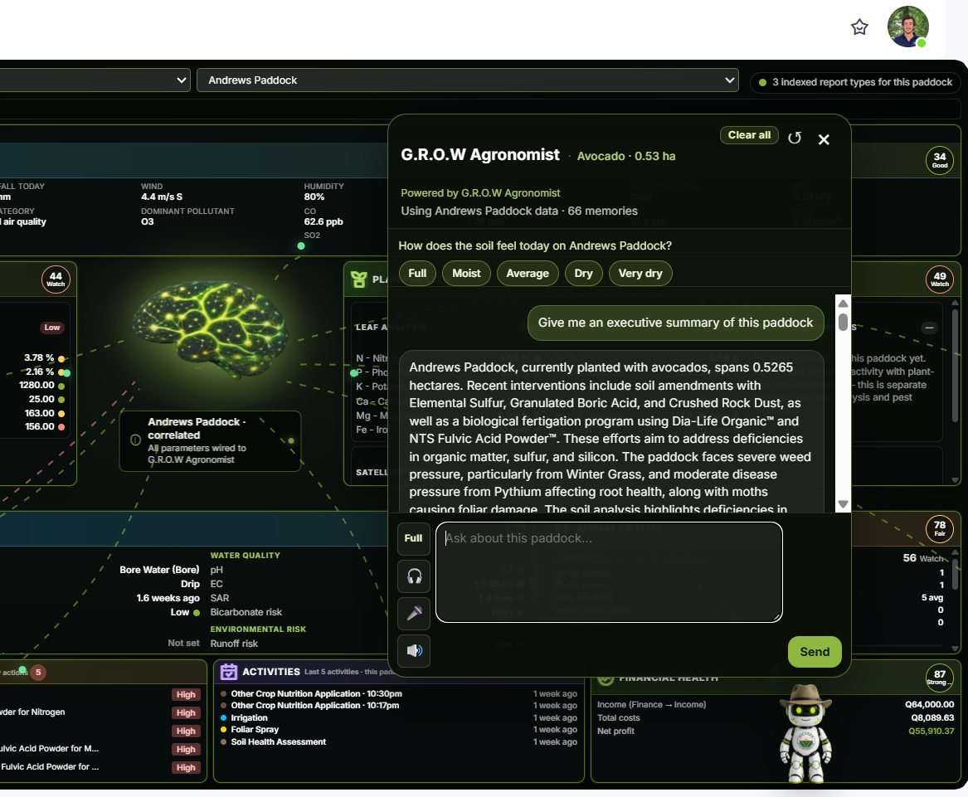Image resolution: width=968 pixels, height=797 pixels.
Task: Open Other Crop Nutrition Application 10:17pm activity
Action: pyautogui.click(x=315, y=706)
